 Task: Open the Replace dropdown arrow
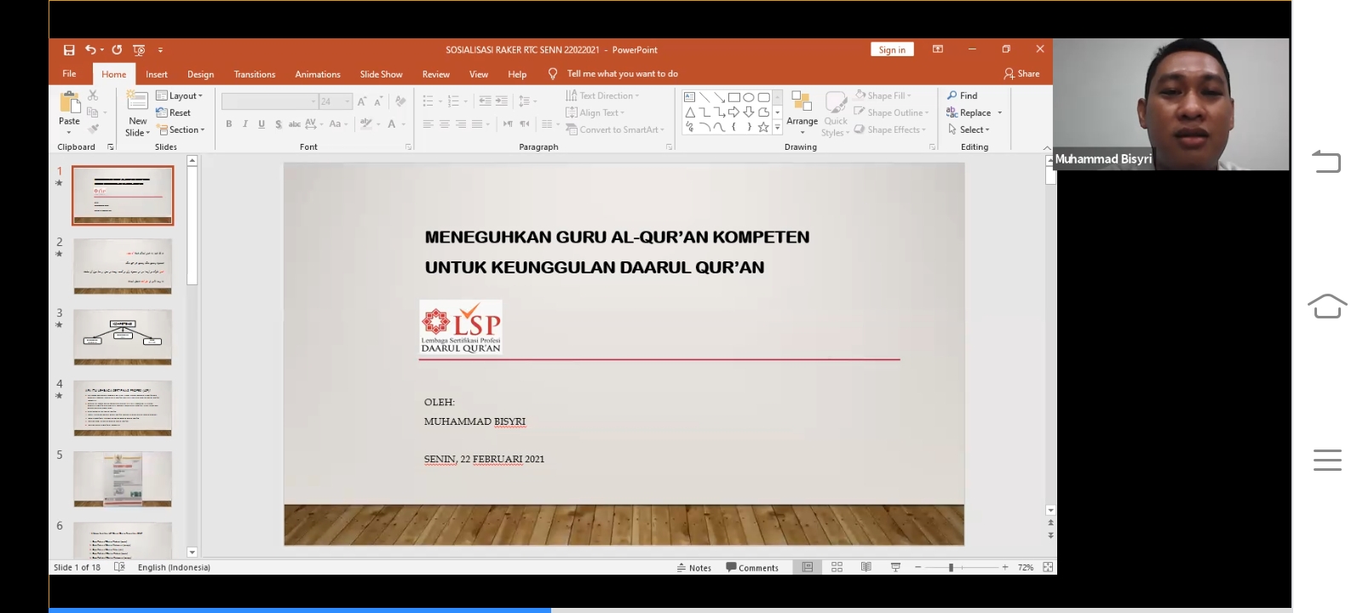(1000, 112)
